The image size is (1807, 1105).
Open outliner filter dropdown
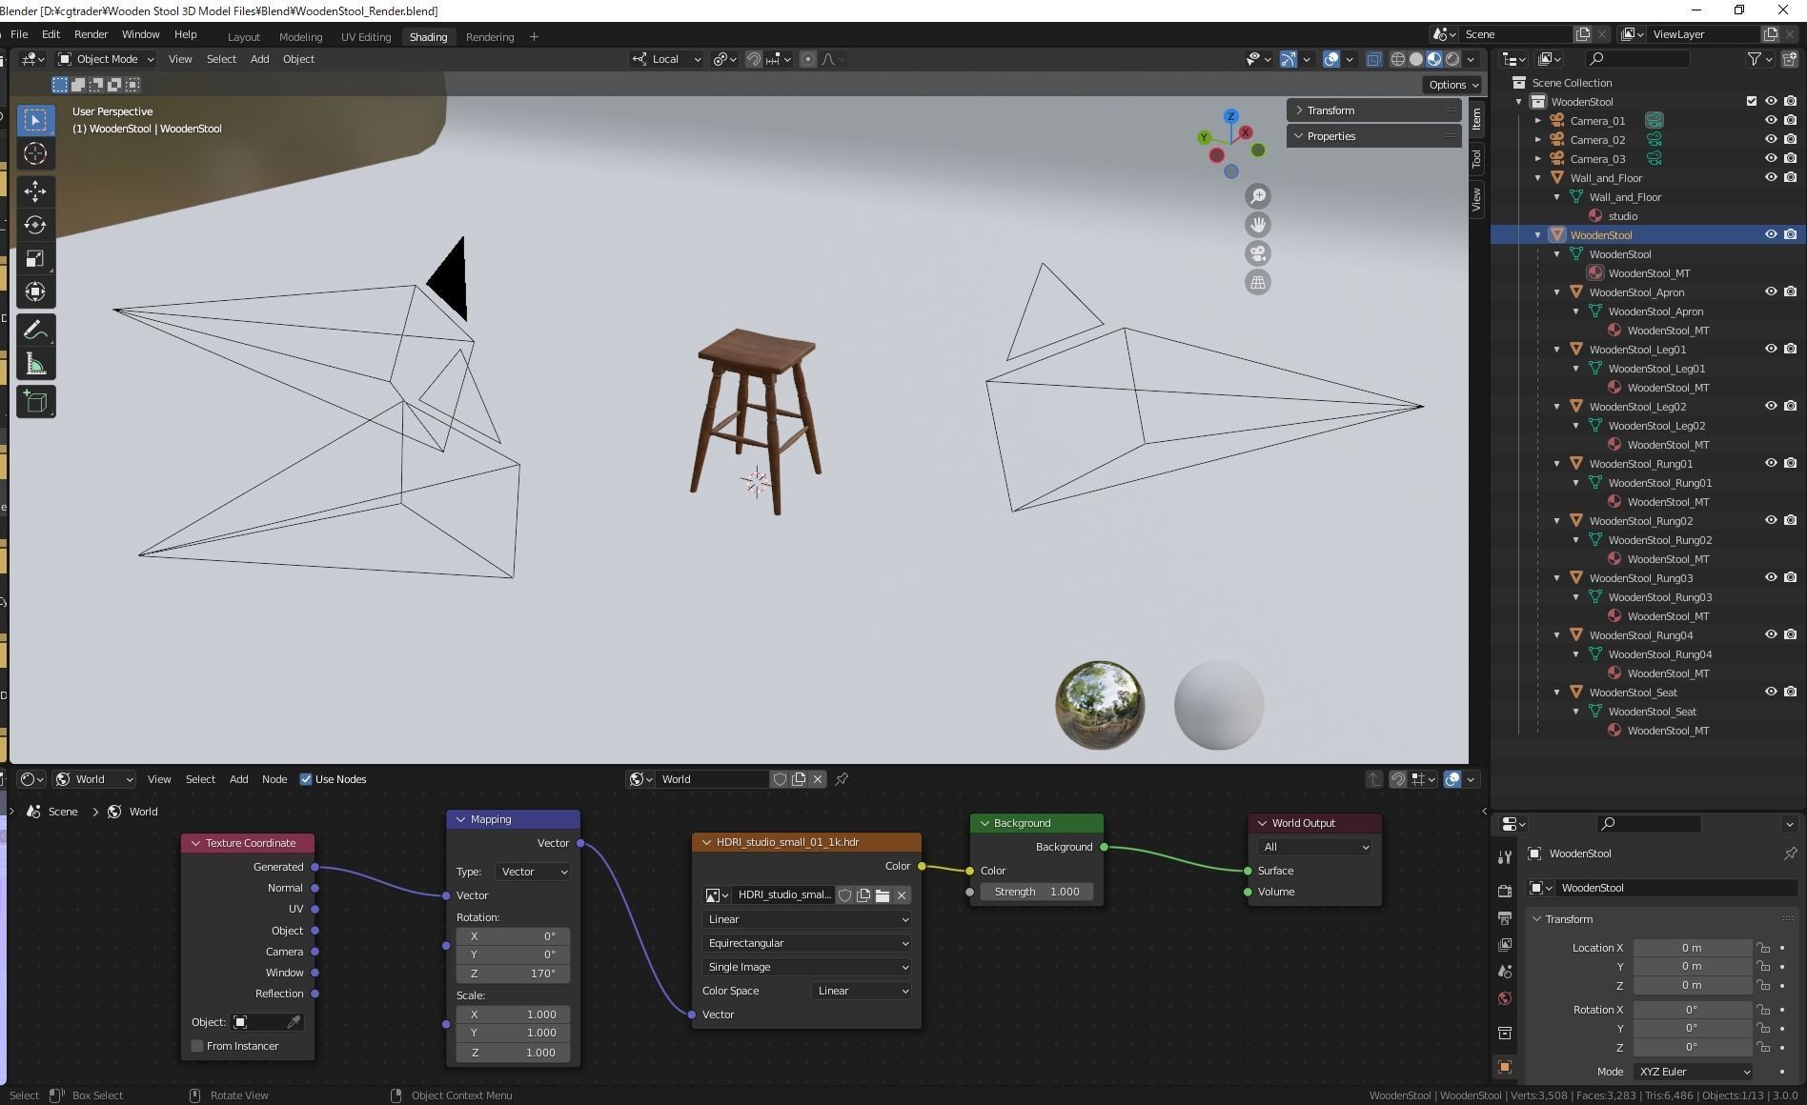1760,59
